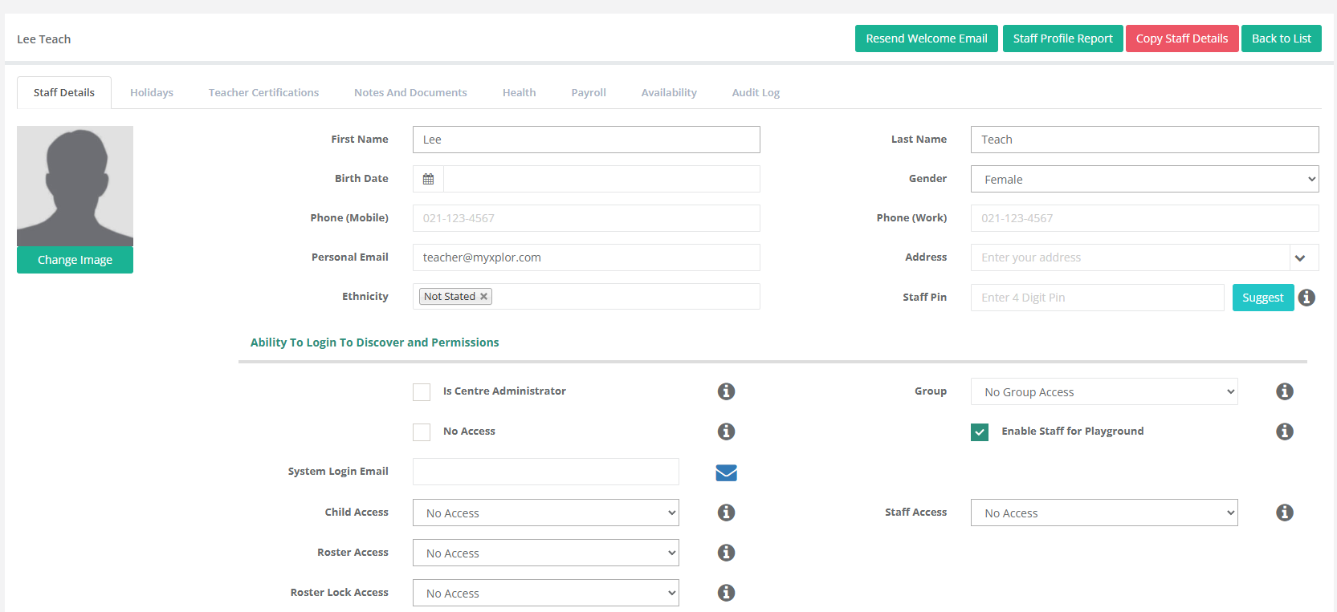Open info icon for Child Access
Viewport: 1337px width, 612px height.
coord(726,513)
